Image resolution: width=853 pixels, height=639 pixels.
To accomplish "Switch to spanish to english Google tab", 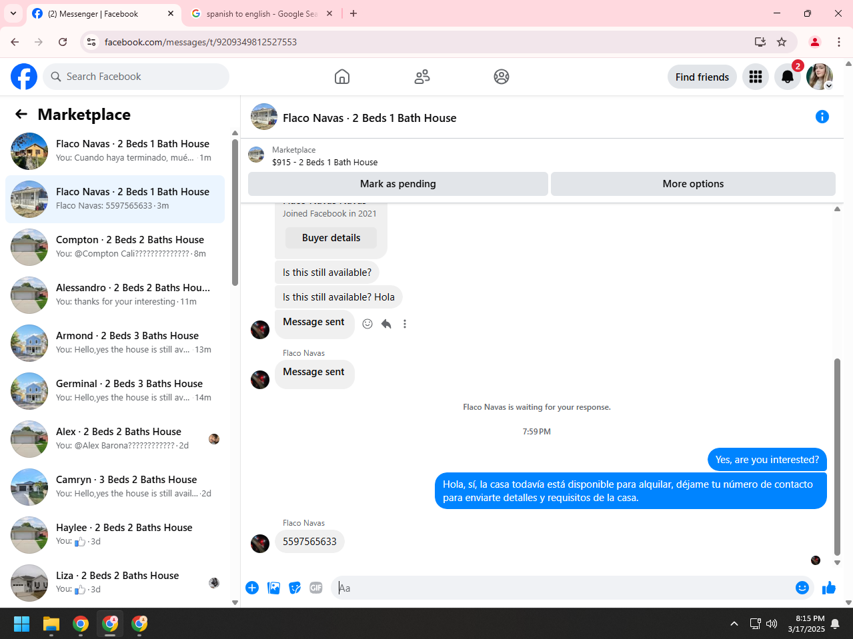I will point(261,13).
